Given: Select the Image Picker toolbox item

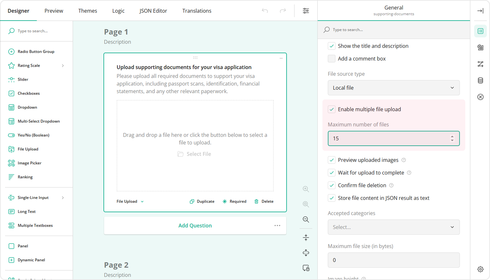Looking at the screenshot, I should (x=30, y=163).
